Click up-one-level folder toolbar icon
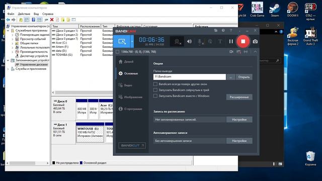Screen dimensions: 322x181 pyautogui.click(x=21, y=20)
